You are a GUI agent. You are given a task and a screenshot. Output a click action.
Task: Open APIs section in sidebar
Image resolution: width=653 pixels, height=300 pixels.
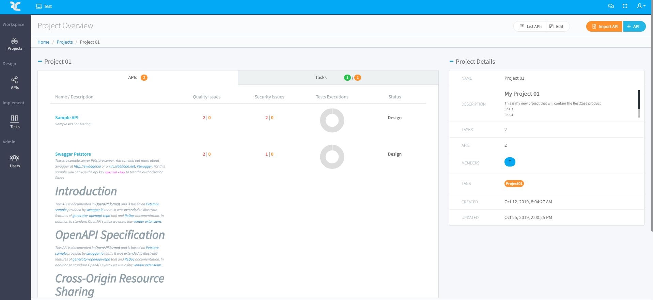pos(15,83)
